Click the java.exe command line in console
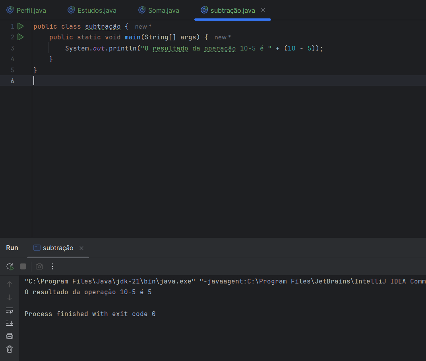 pos(225,281)
